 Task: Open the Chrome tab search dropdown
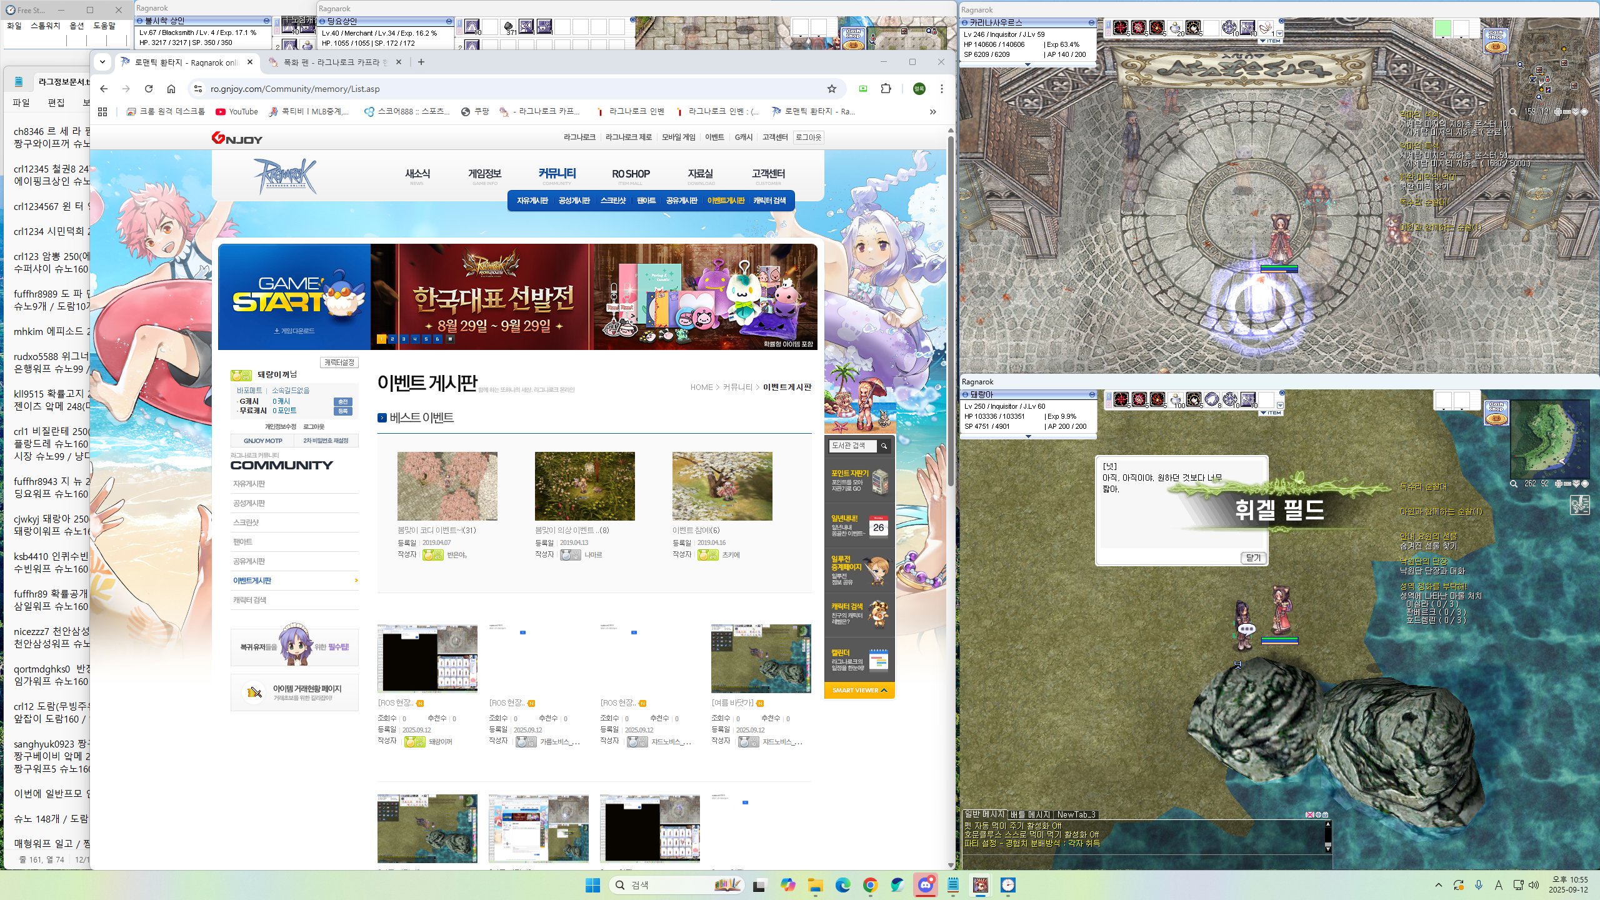[102, 62]
